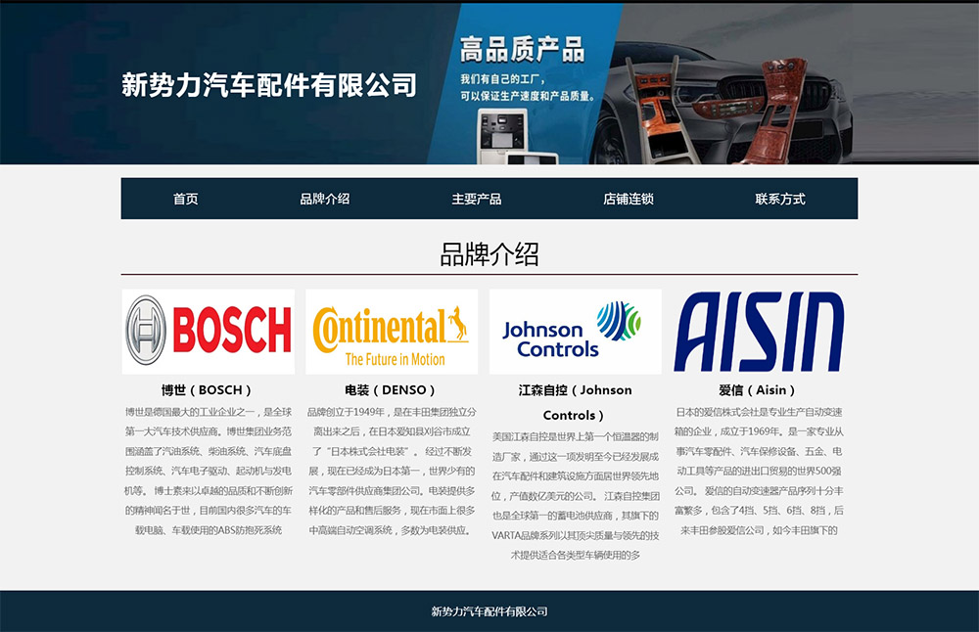
Task: Click the Johnson Controls description paragraph
Action: tap(575, 495)
